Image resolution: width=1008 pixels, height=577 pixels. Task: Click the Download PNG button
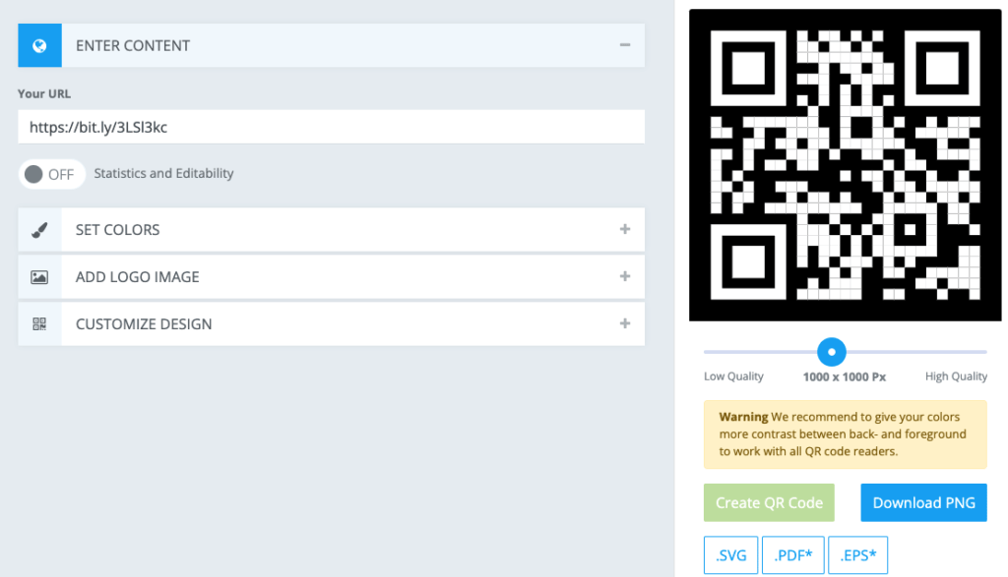(923, 502)
